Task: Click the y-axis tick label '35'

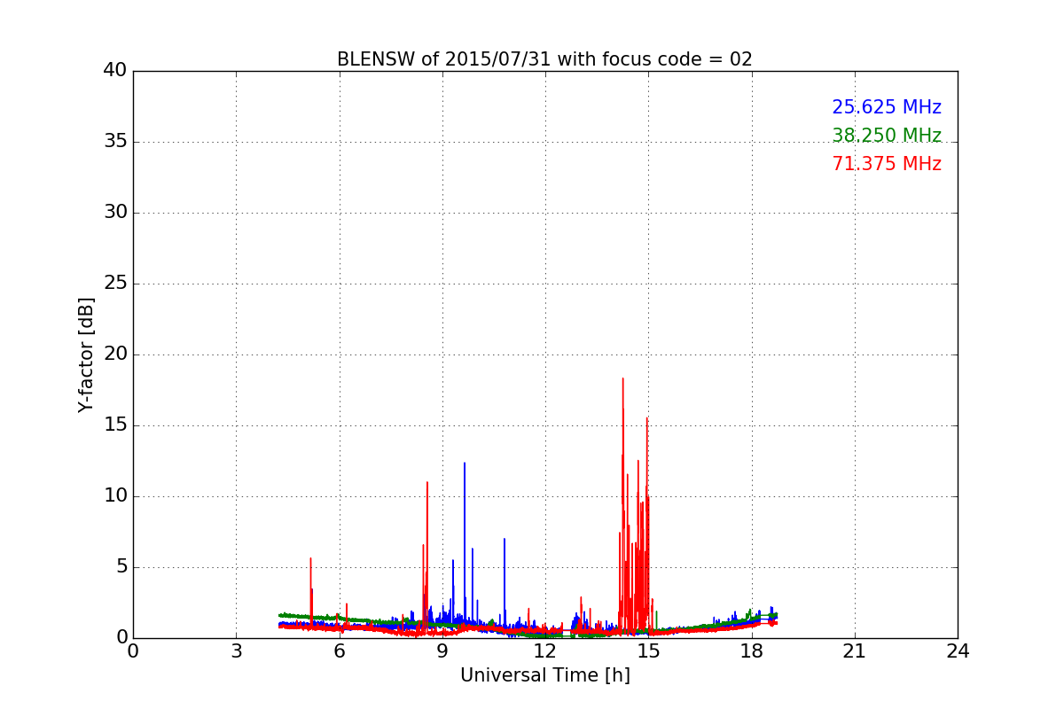Action: pyautogui.click(x=114, y=142)
